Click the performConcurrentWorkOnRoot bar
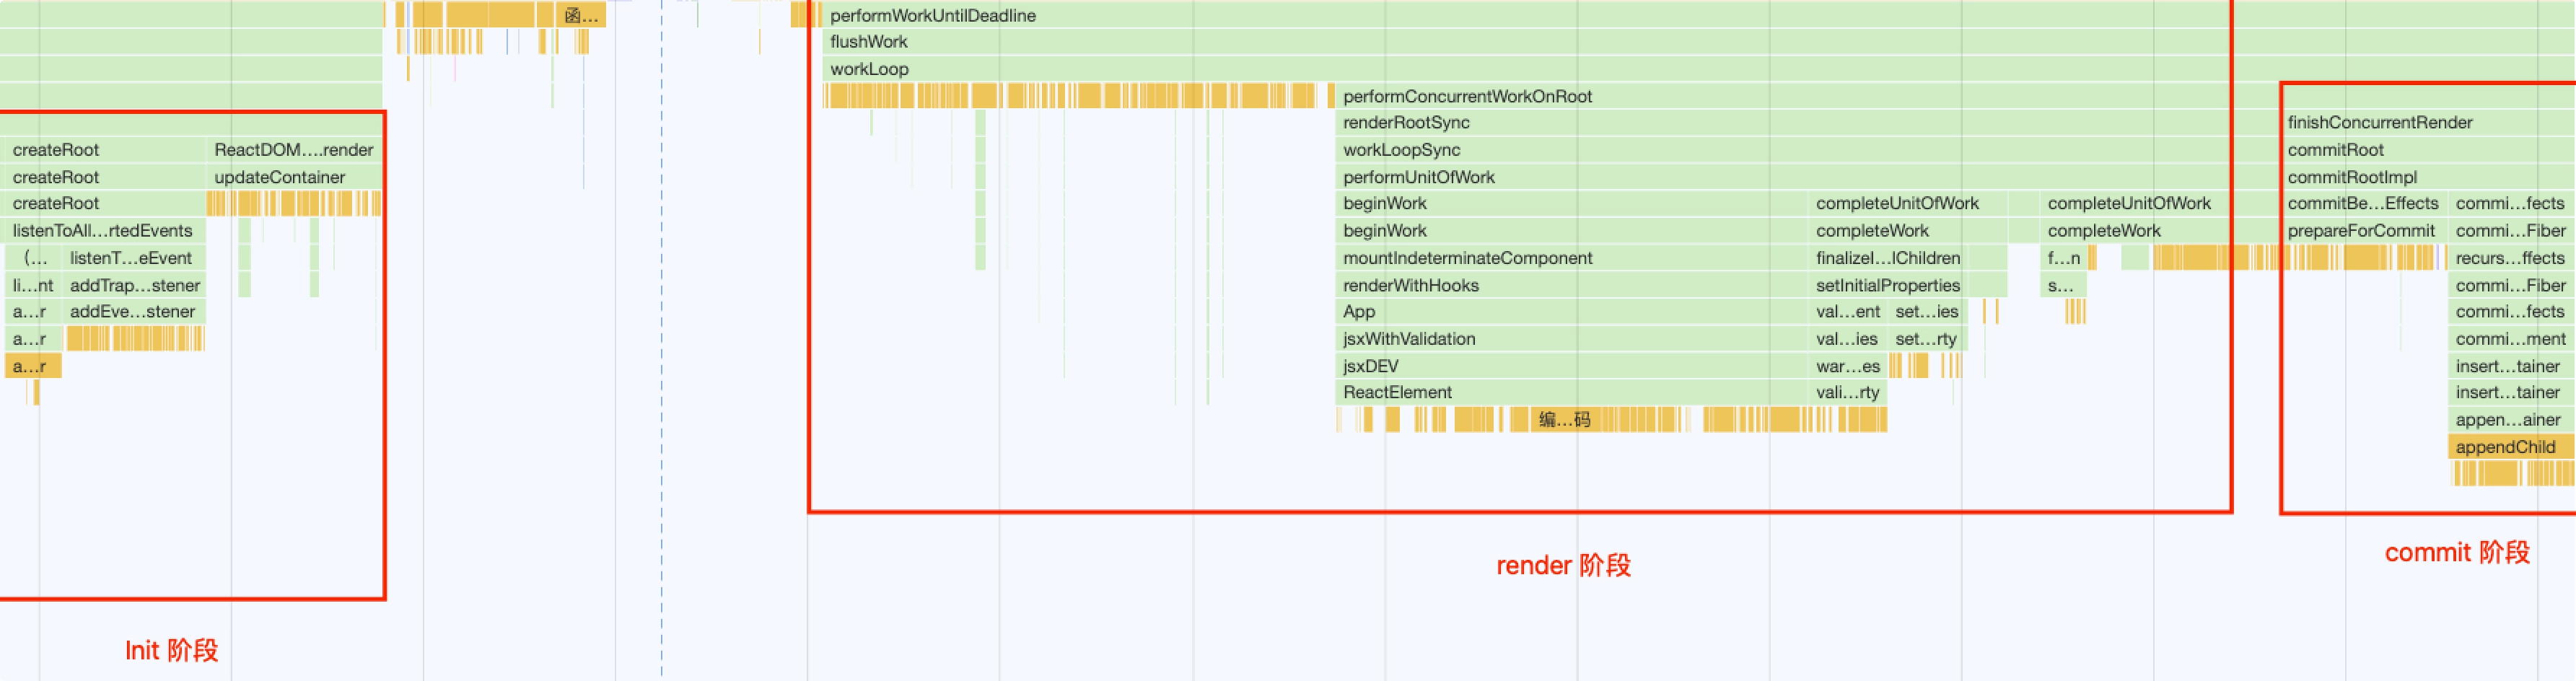The image size is (2576, 681). click(1466, 96)
